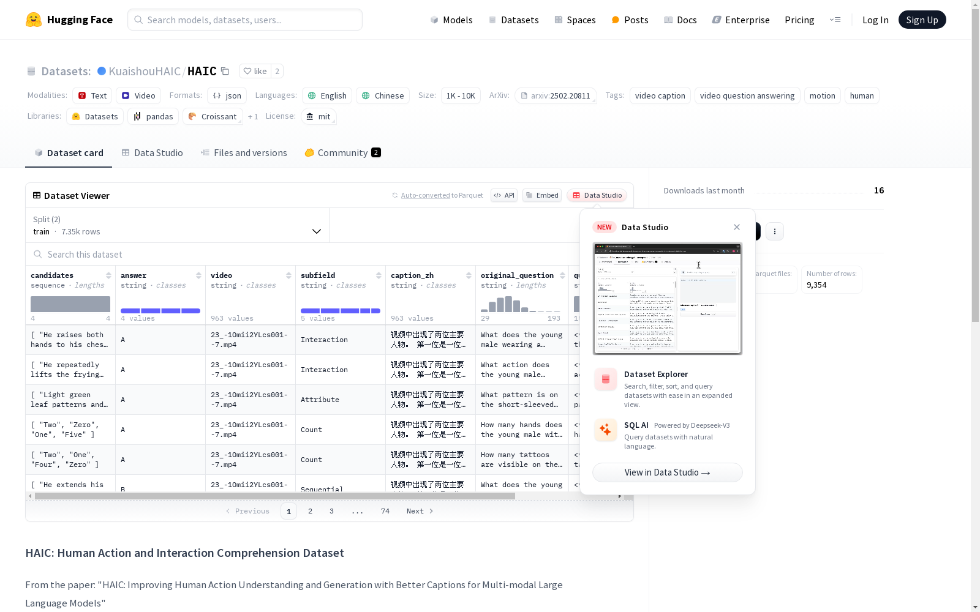
Task: Select the motion tag
Action: [x=823, y=95]
